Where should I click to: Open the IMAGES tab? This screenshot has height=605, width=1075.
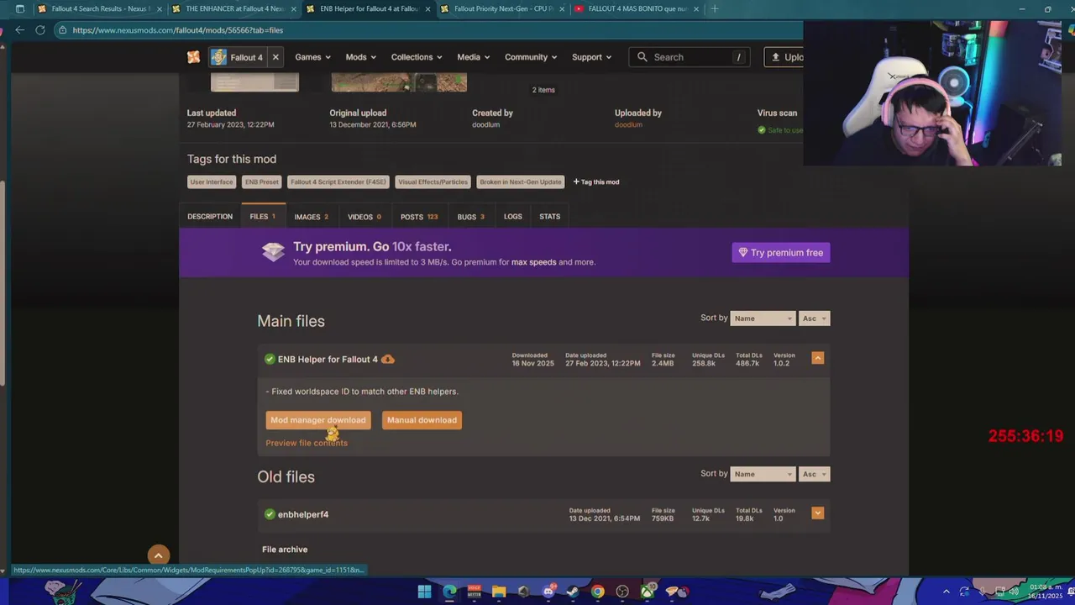pyautogui.click(x=312, y=217)
